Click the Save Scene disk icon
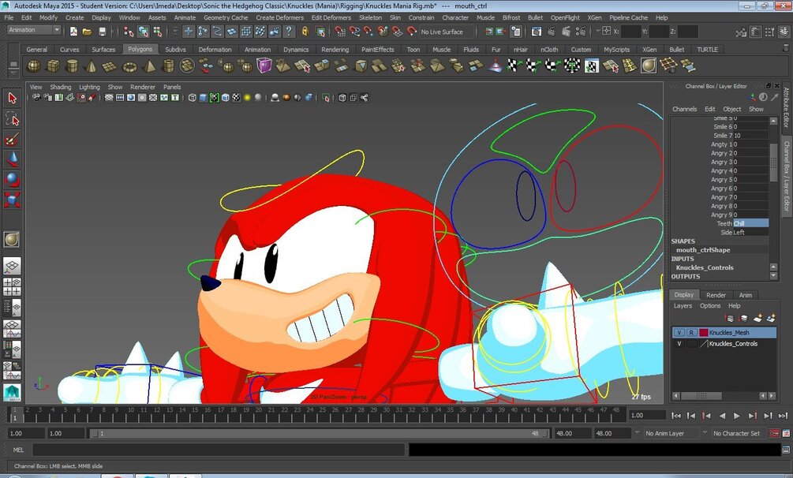Screen dimensions: 793x478 (102, 32)
